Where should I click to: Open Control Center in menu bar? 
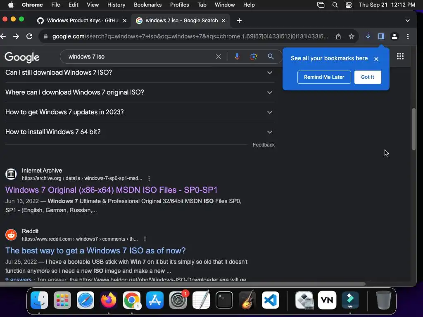point(349,5)
